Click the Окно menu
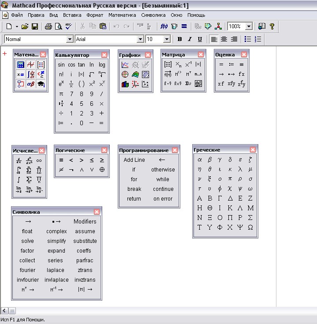Image resolution: width=317 pixels, height=324 pixels. (176, 15)
